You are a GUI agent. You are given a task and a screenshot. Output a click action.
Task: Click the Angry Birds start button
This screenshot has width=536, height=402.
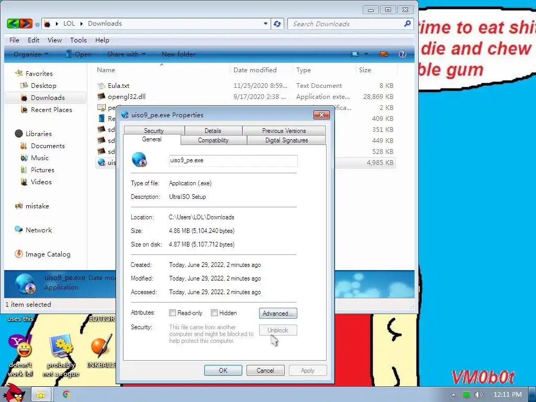tap(14, 393)
